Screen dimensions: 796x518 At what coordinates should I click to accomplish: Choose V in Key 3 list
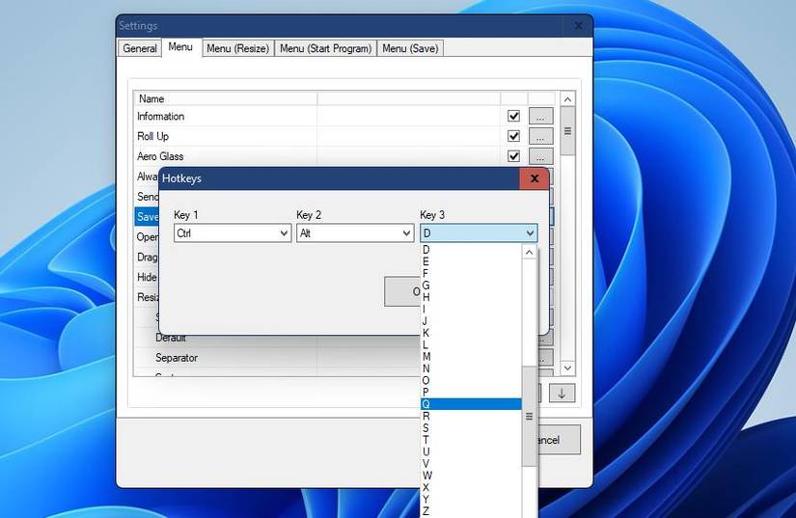(472, 463)
